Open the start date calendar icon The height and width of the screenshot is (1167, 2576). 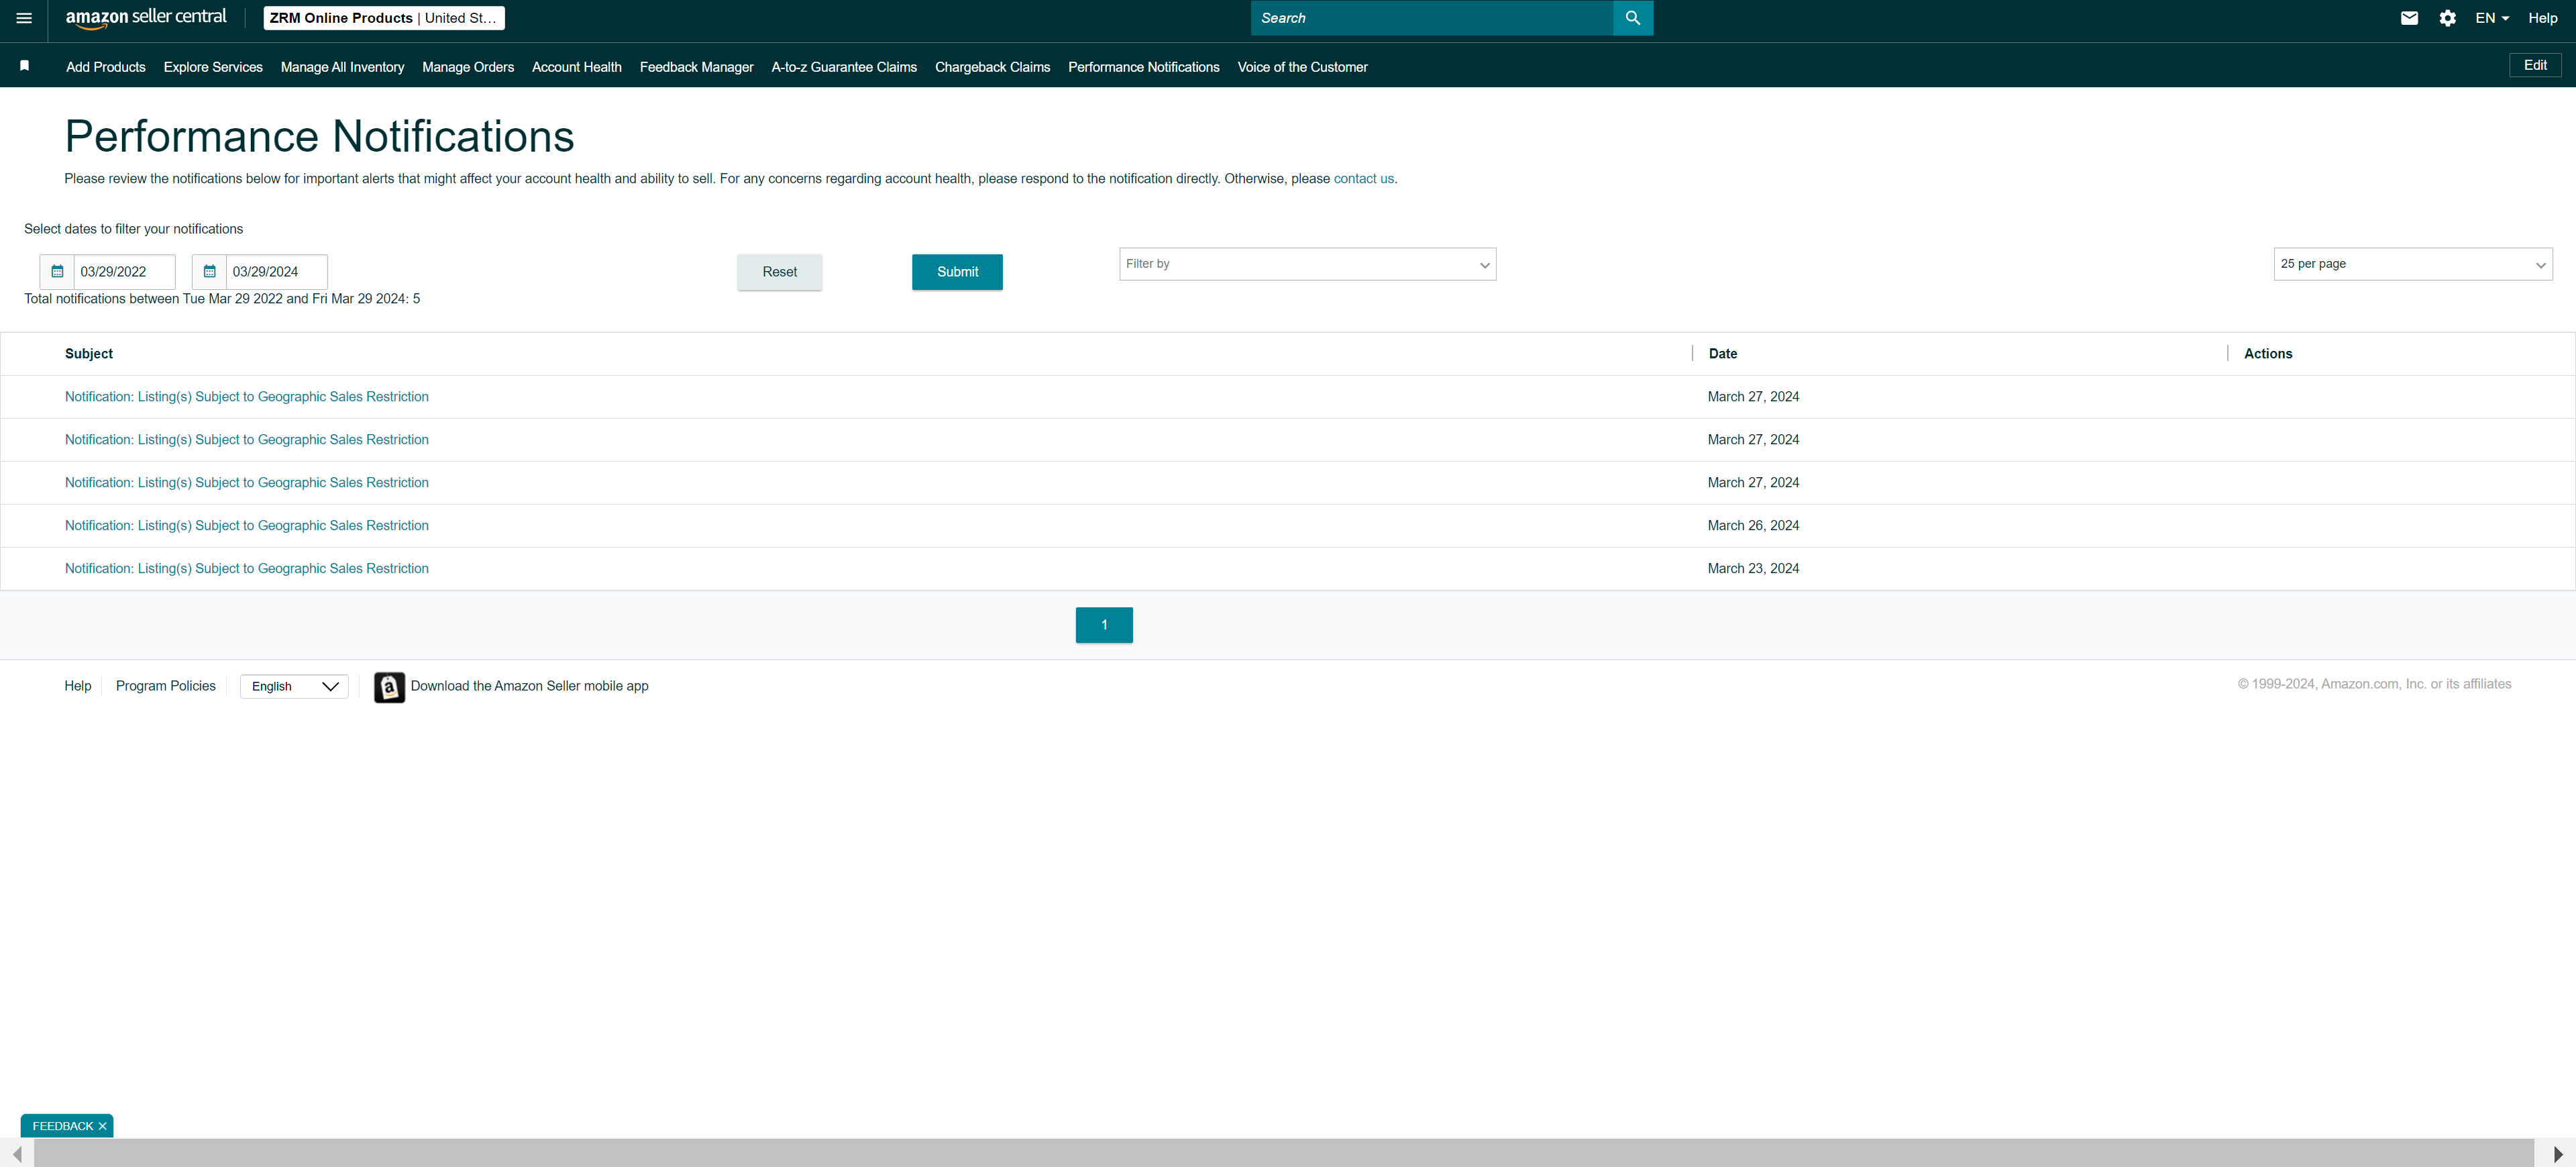point(57,272)
